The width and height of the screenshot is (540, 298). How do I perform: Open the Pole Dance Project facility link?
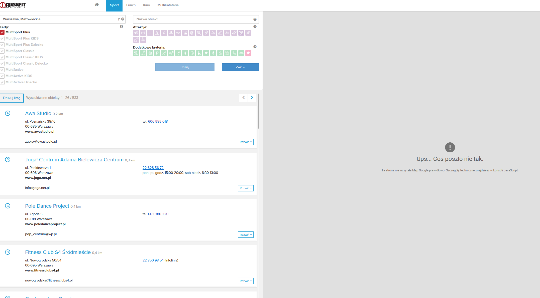(x=47, y=206)
